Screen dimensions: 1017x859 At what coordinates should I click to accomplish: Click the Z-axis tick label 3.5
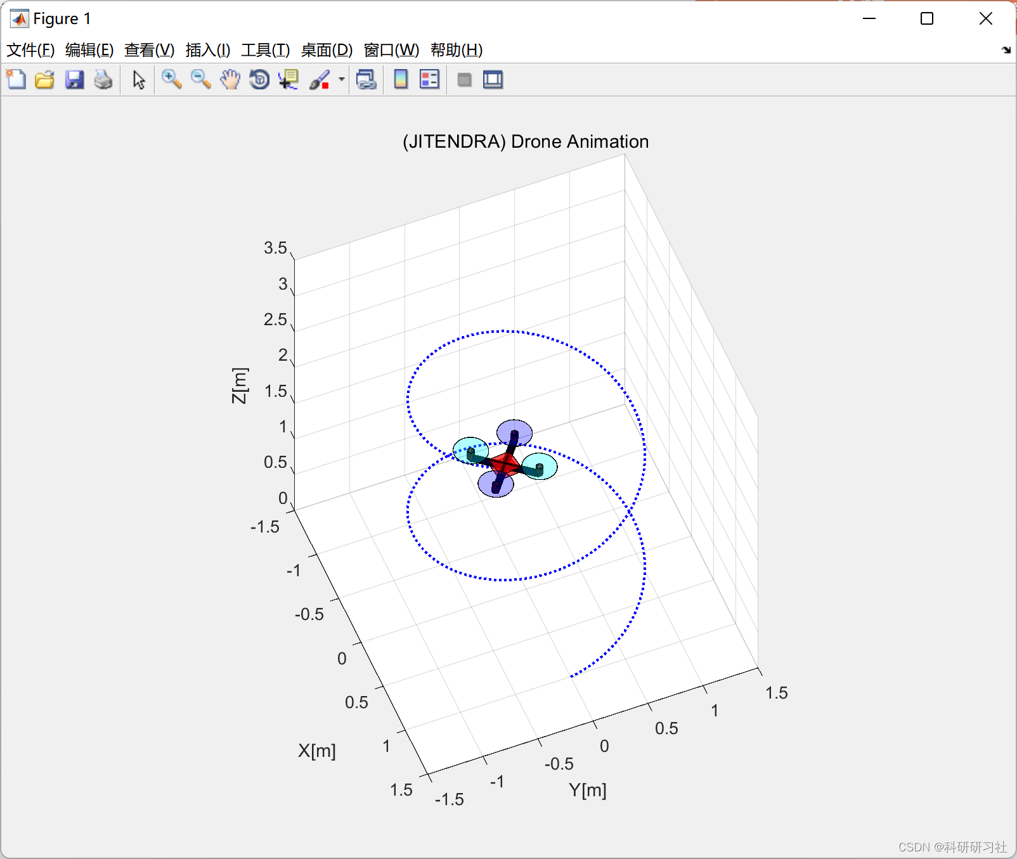coord(275,248)
